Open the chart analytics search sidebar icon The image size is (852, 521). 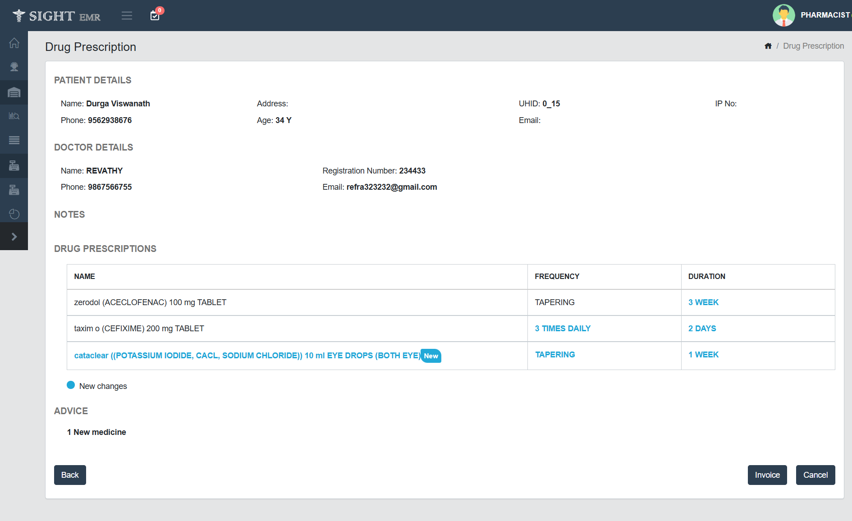click(x=14, y=116)
